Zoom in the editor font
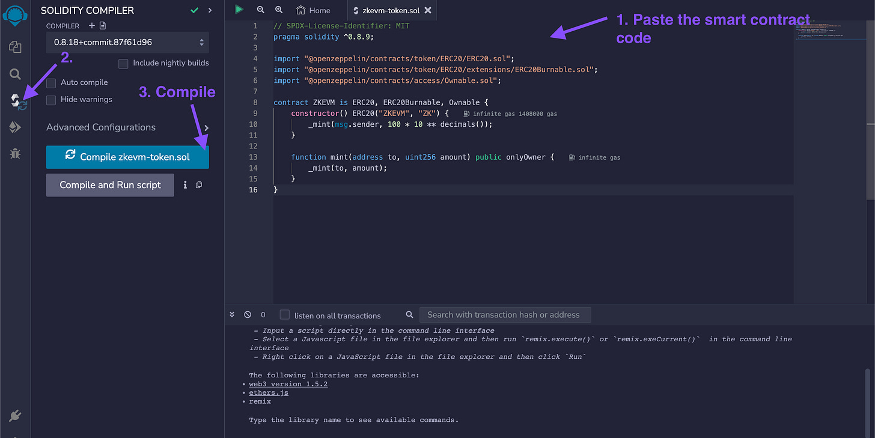875x438 pixels. (279, 10)
